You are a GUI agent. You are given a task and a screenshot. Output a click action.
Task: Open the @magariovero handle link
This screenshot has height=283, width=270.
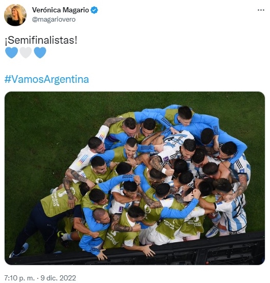coord(53,20)
